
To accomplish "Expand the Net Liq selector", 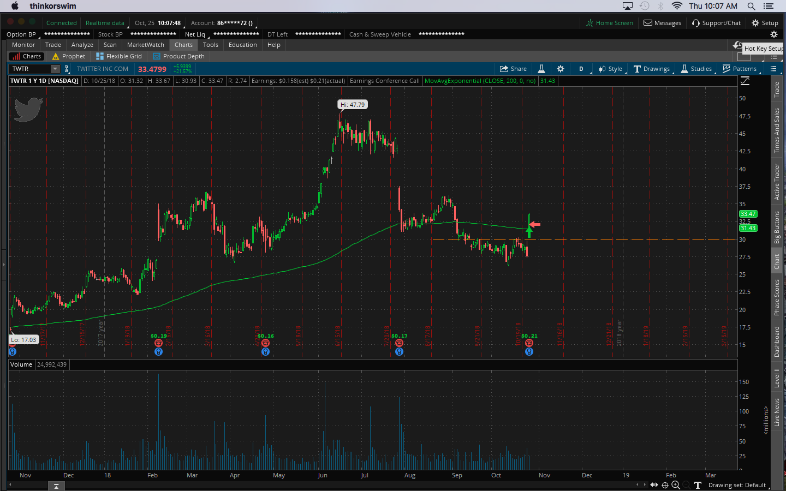I will 196,34.
